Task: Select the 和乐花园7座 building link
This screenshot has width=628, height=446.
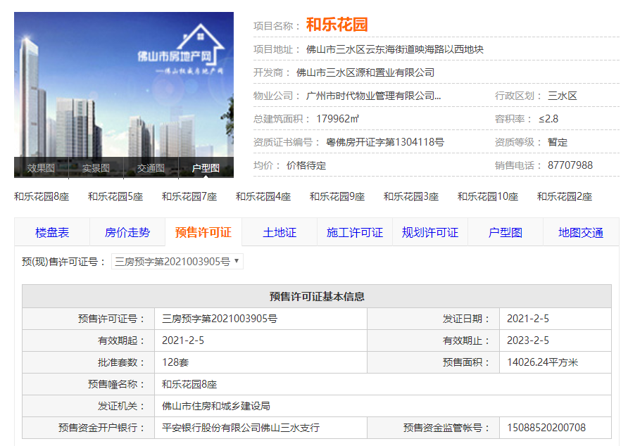Action: pyautogui.click(x=189, y=196)
